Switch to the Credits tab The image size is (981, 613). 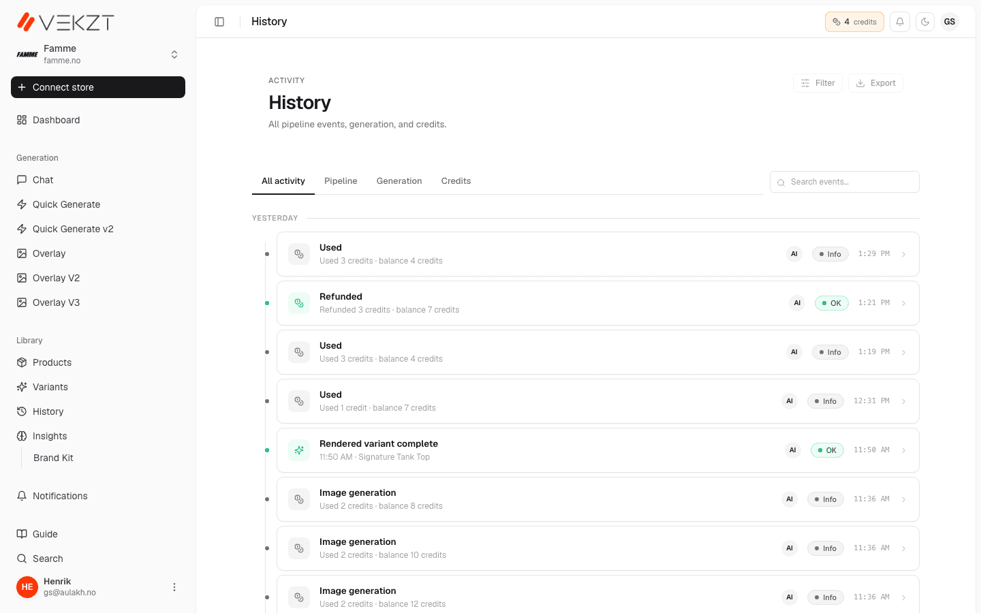[456, 181]
